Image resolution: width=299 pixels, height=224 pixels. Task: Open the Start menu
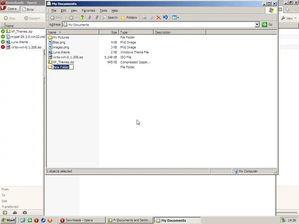pyautogui.click(x=8, y=220)
